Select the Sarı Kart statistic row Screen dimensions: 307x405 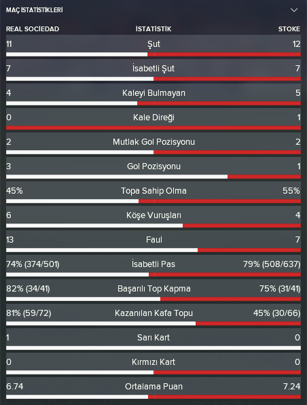153,339
